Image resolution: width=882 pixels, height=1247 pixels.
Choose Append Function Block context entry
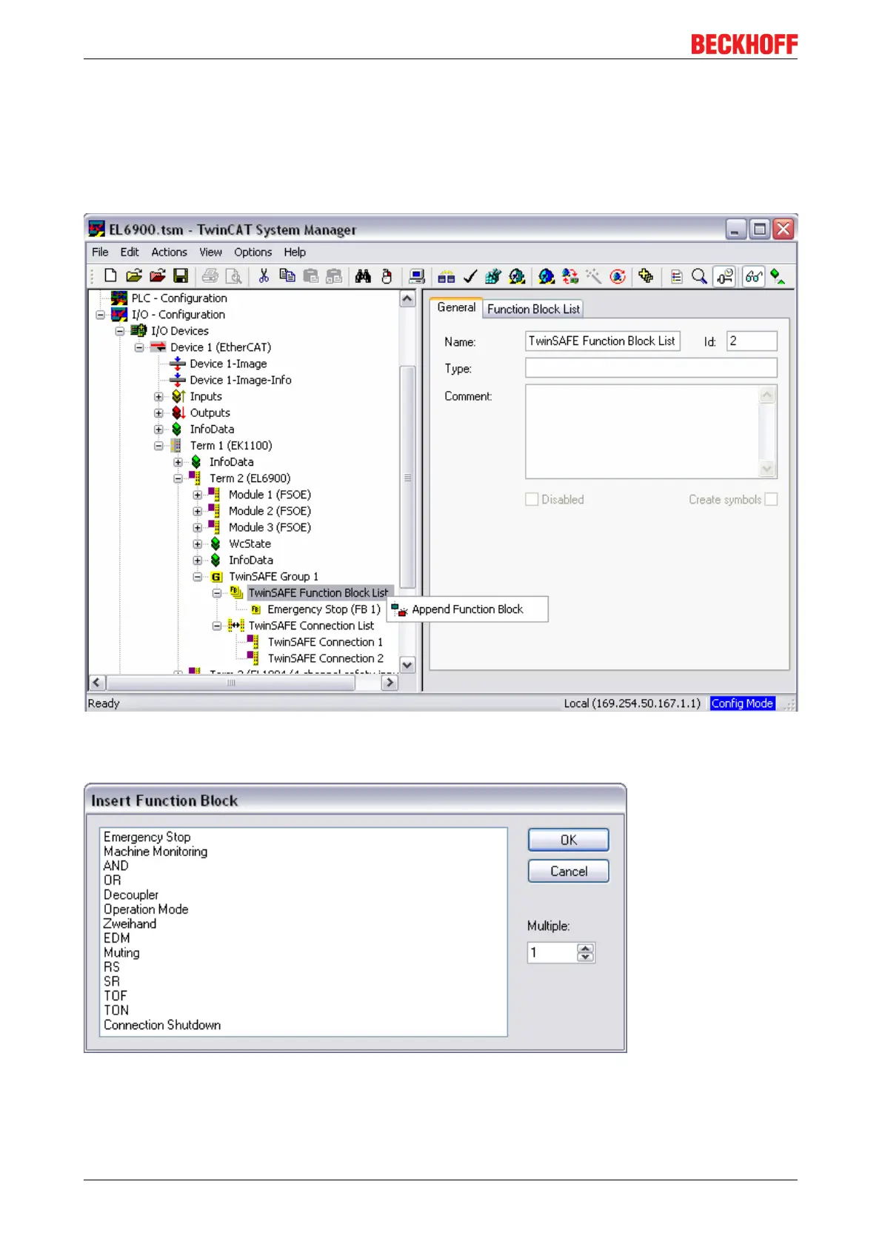[x=467, y=609]
